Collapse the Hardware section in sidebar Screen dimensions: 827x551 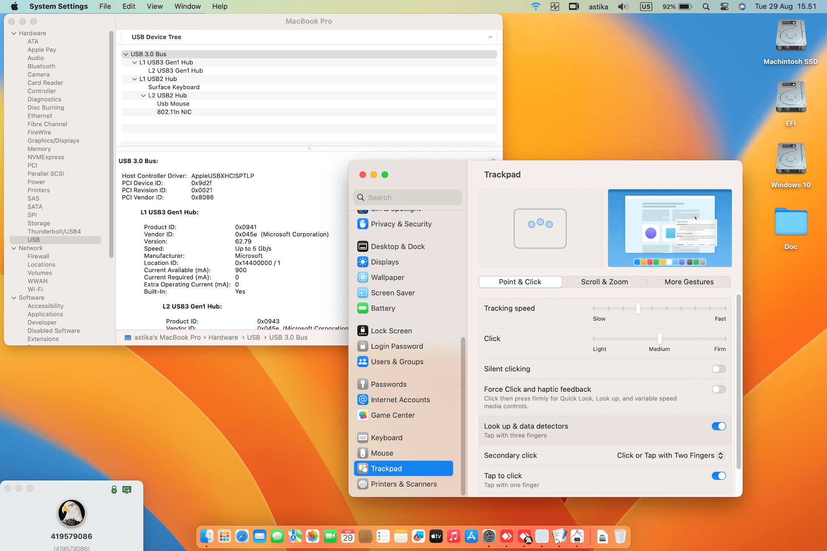click(x=14, y=33)
